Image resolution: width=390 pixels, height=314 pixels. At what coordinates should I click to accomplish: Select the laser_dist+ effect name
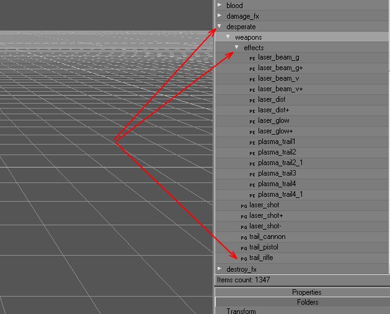pos(273,110)
